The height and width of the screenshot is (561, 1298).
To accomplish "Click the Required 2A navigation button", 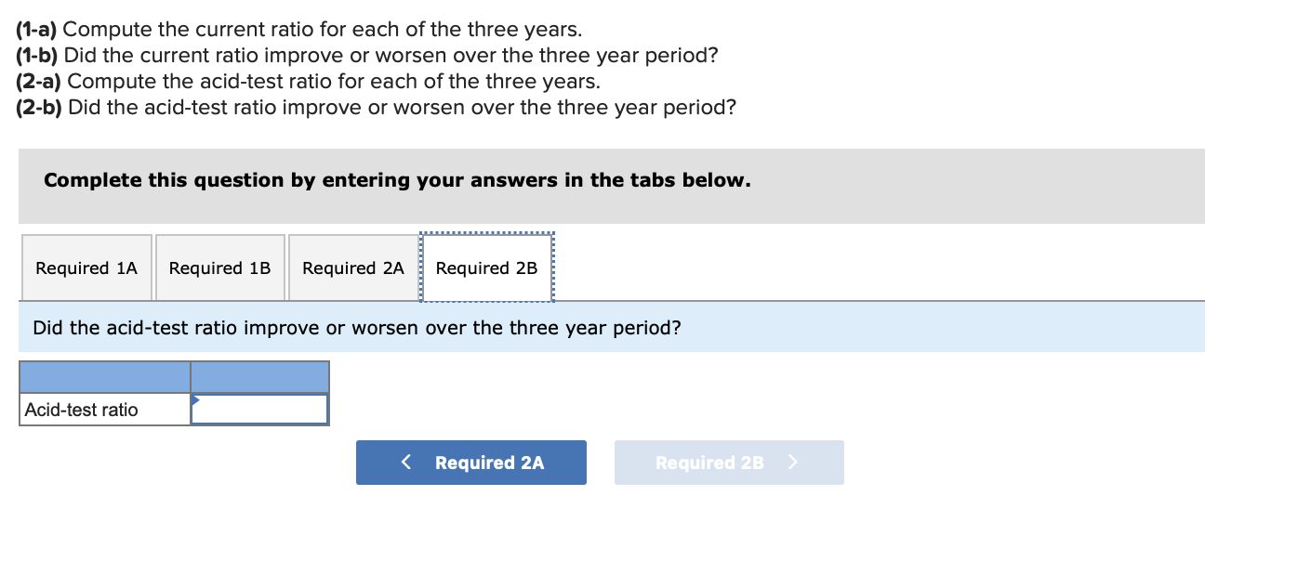I will coord(470,462).
